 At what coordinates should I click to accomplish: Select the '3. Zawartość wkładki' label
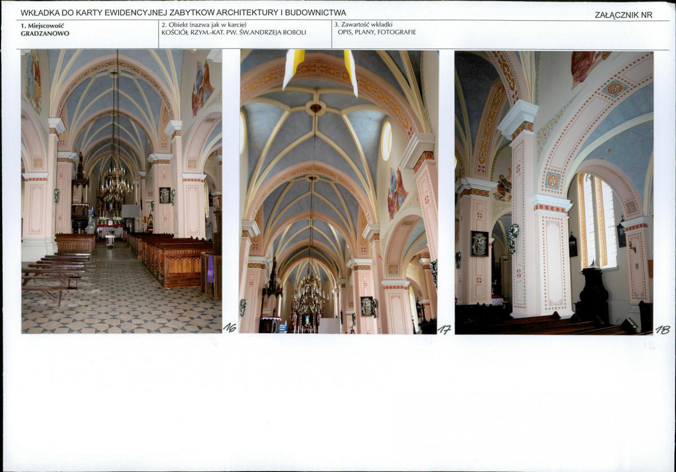tap(363, 25)
